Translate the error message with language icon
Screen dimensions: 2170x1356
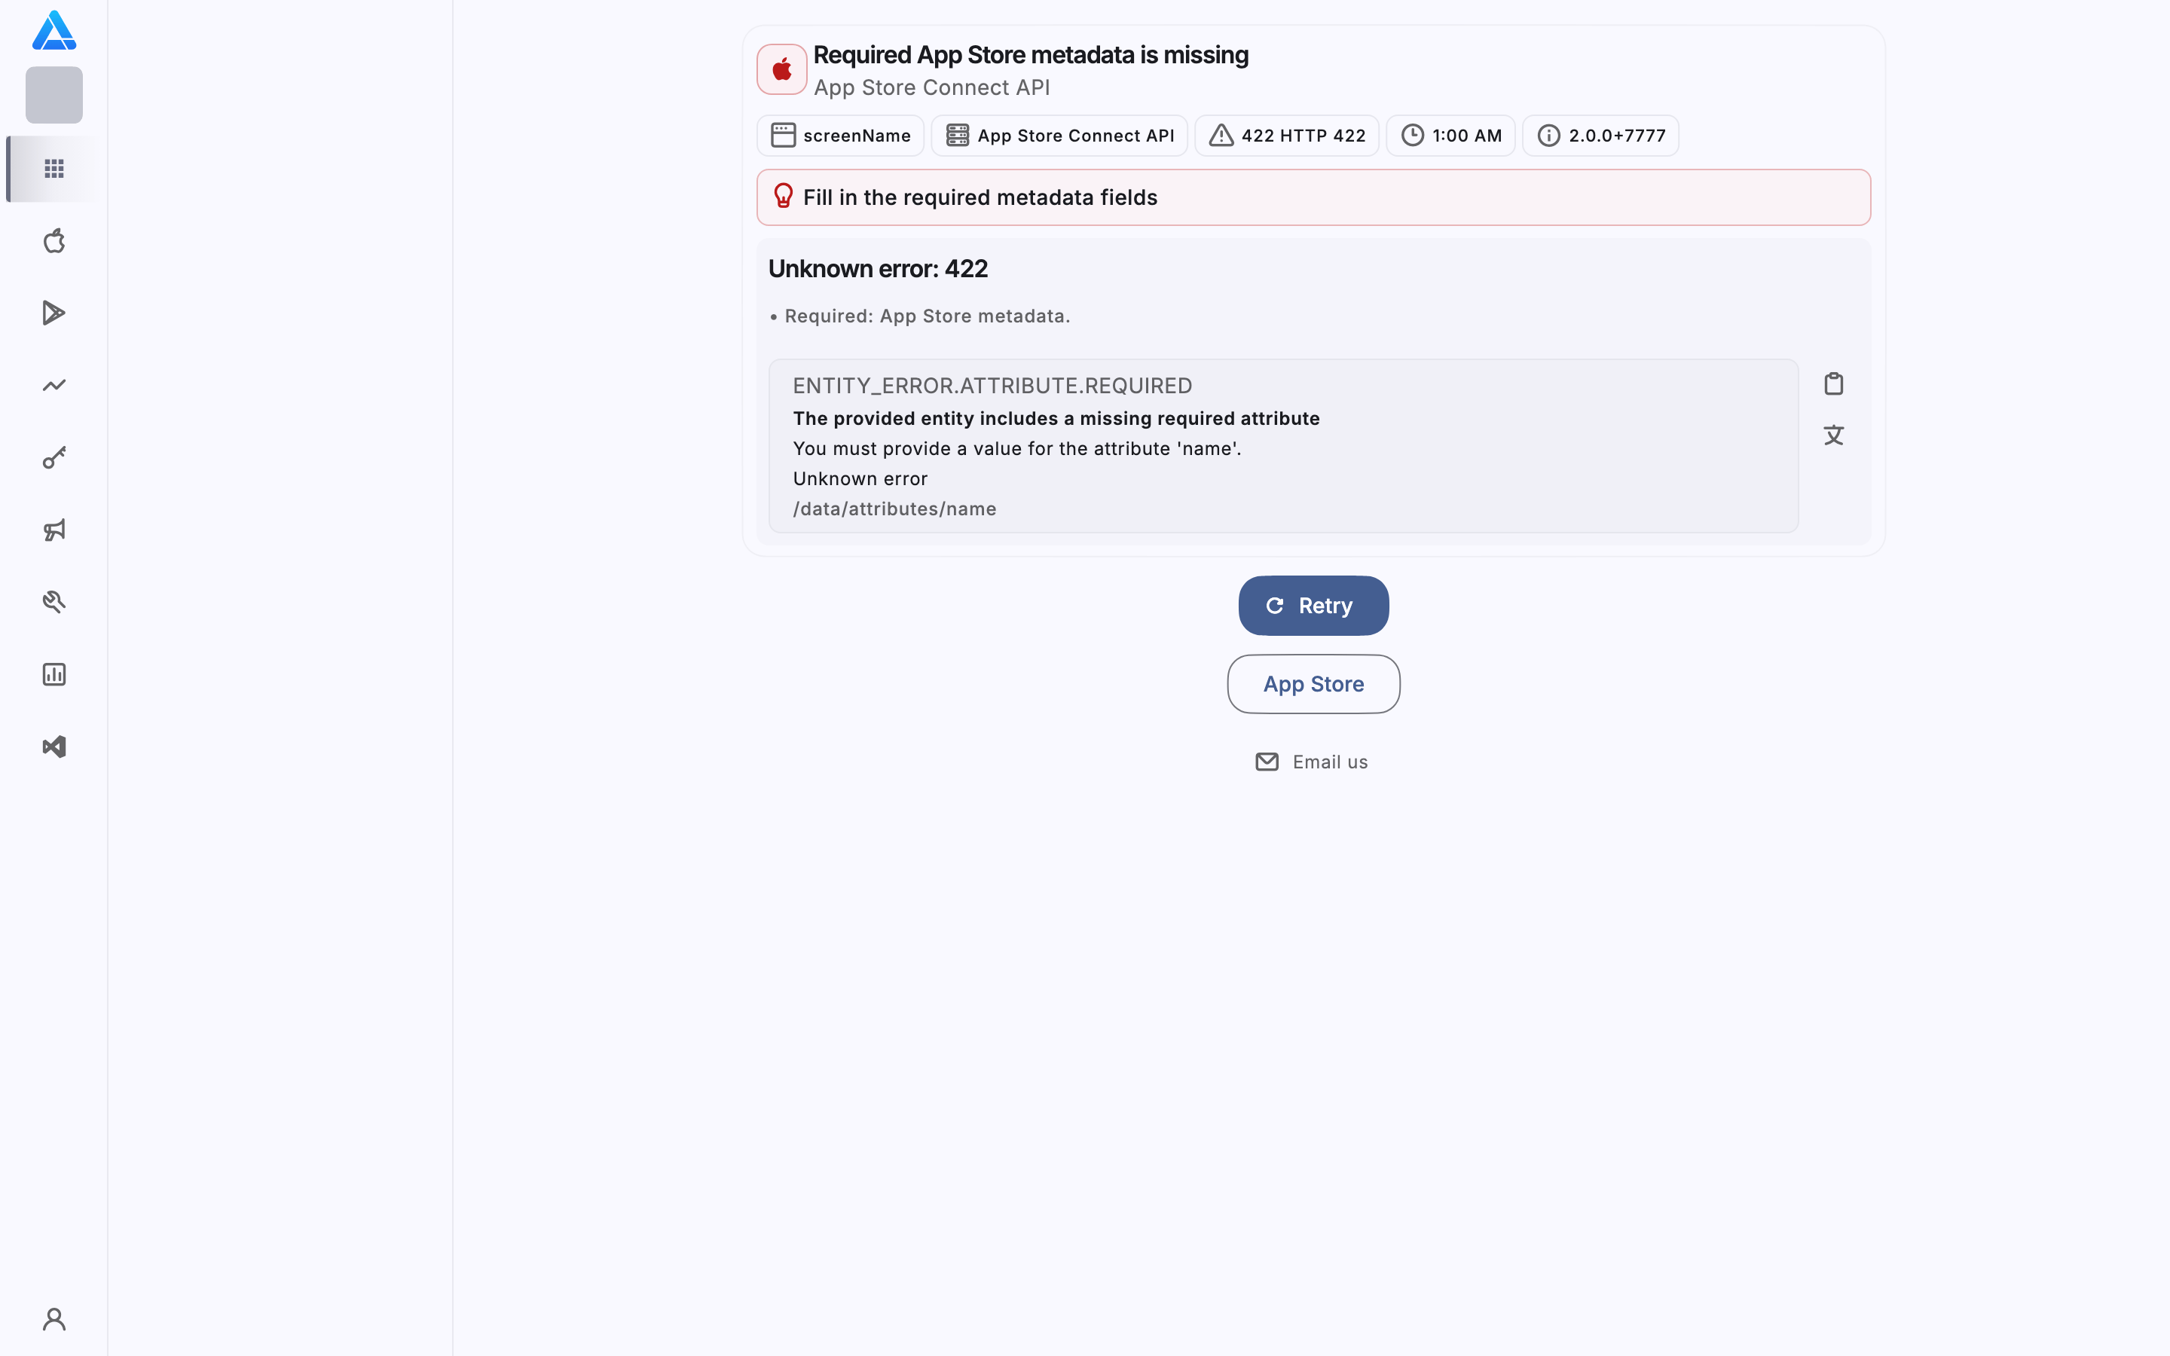tap(1834, 435)
